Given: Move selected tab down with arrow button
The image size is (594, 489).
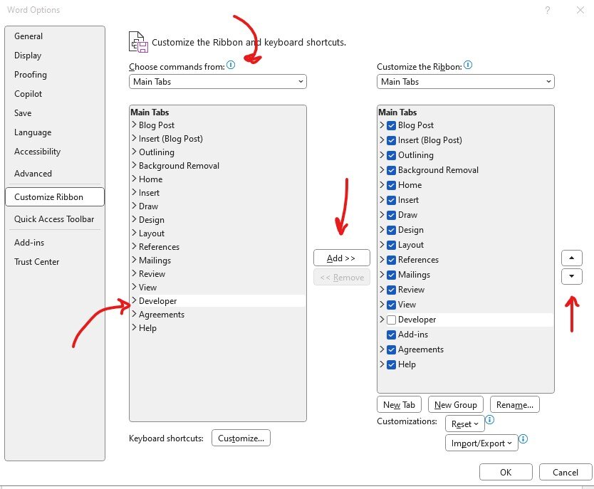Looking at the screenshot, I should pos(572,276).
